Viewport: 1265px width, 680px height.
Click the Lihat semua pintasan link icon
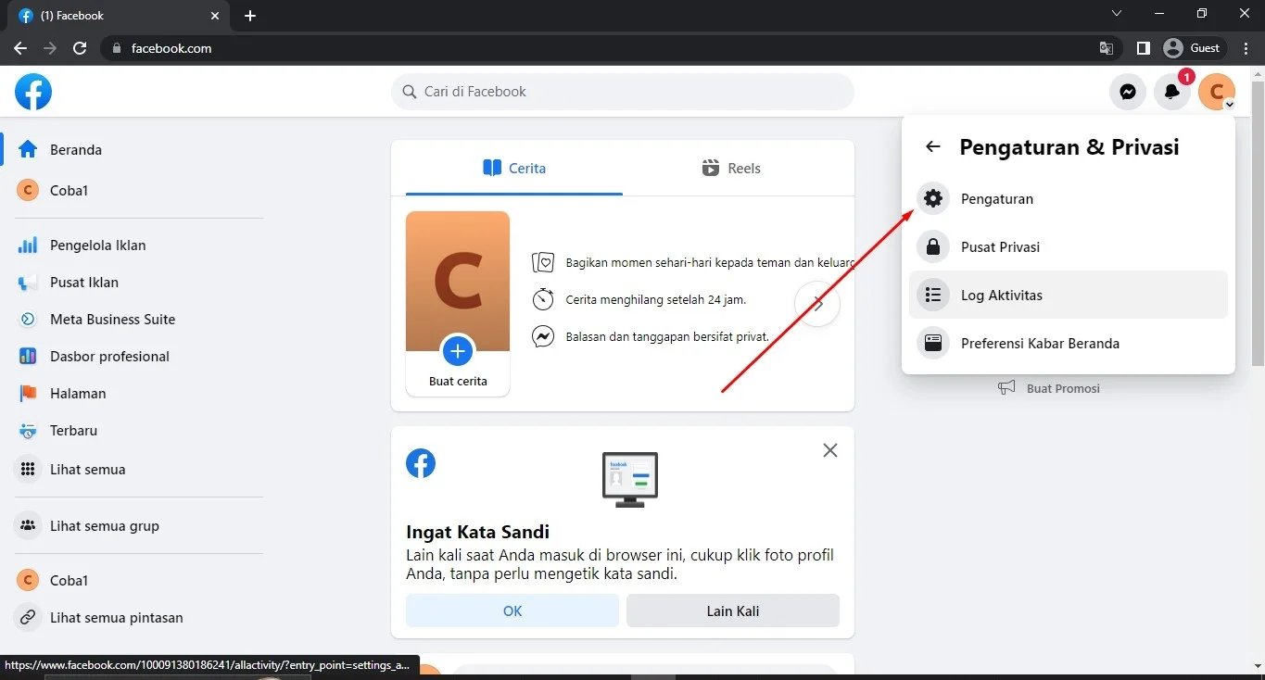point(28,617)
